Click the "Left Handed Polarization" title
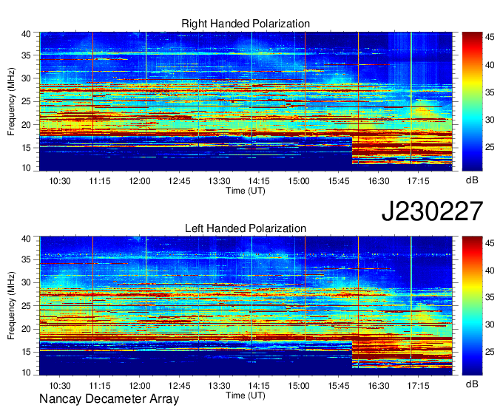Viewport: 503px width, 408px height. [x=246, y=228]
